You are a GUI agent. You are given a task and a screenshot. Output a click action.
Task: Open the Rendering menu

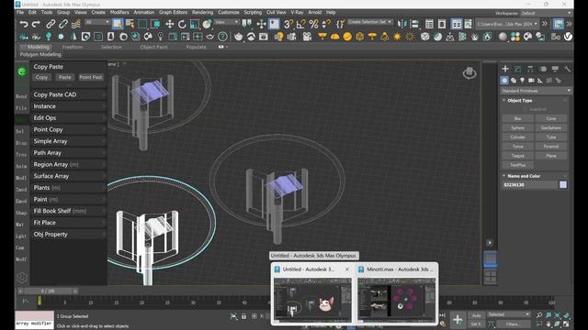(202, 12)
